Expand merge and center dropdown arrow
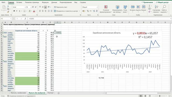This screenshot has width=172, height=97. (x=79, y=11)
